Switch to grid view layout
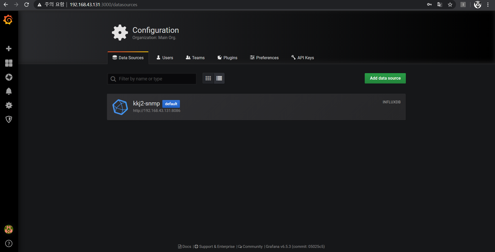This screenshot has height=252, width=495. [208, 78]
